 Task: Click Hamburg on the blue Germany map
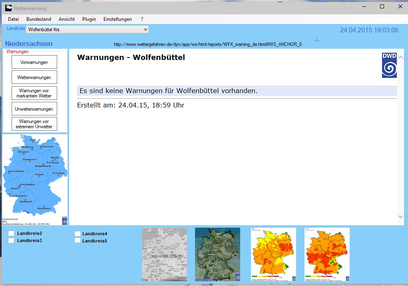(26, 147)
